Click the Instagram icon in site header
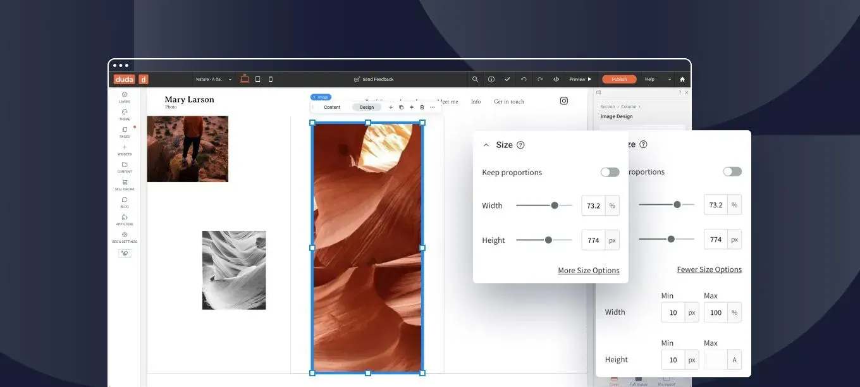Viewport: 860px width, 387px height. 564,101
